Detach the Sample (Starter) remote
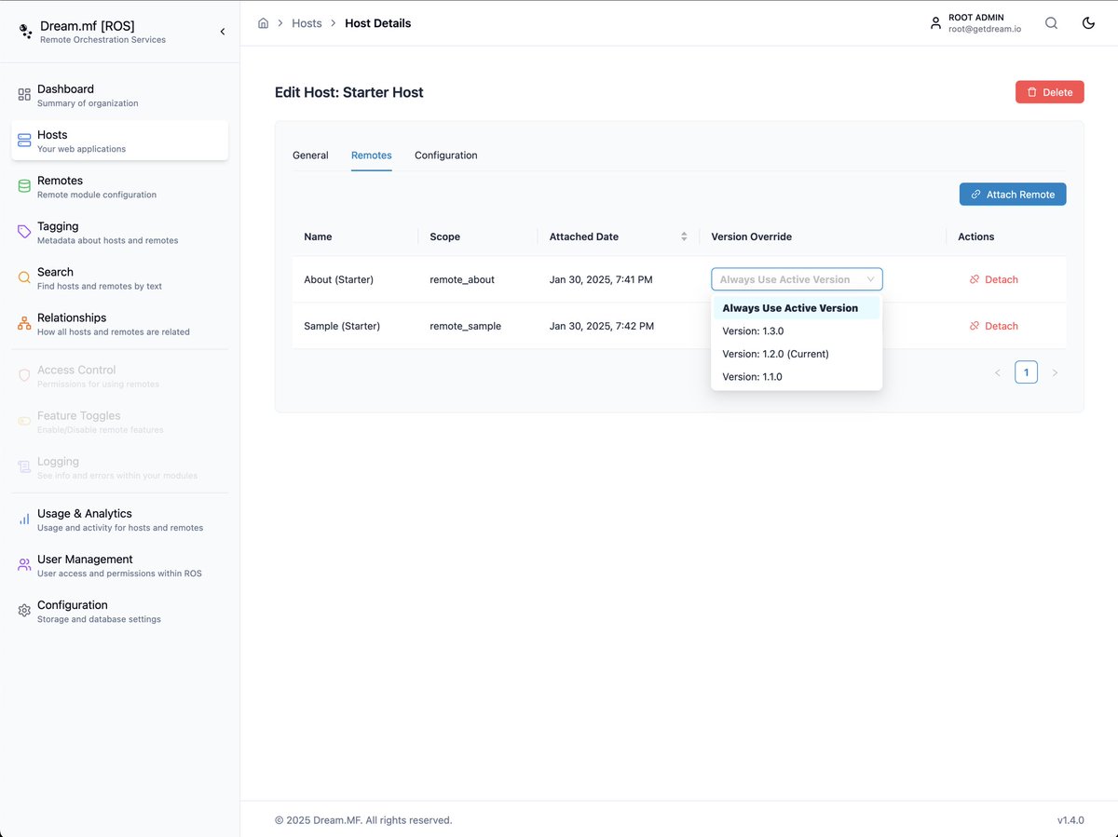The image size is (1118, 837). (993, 326)
